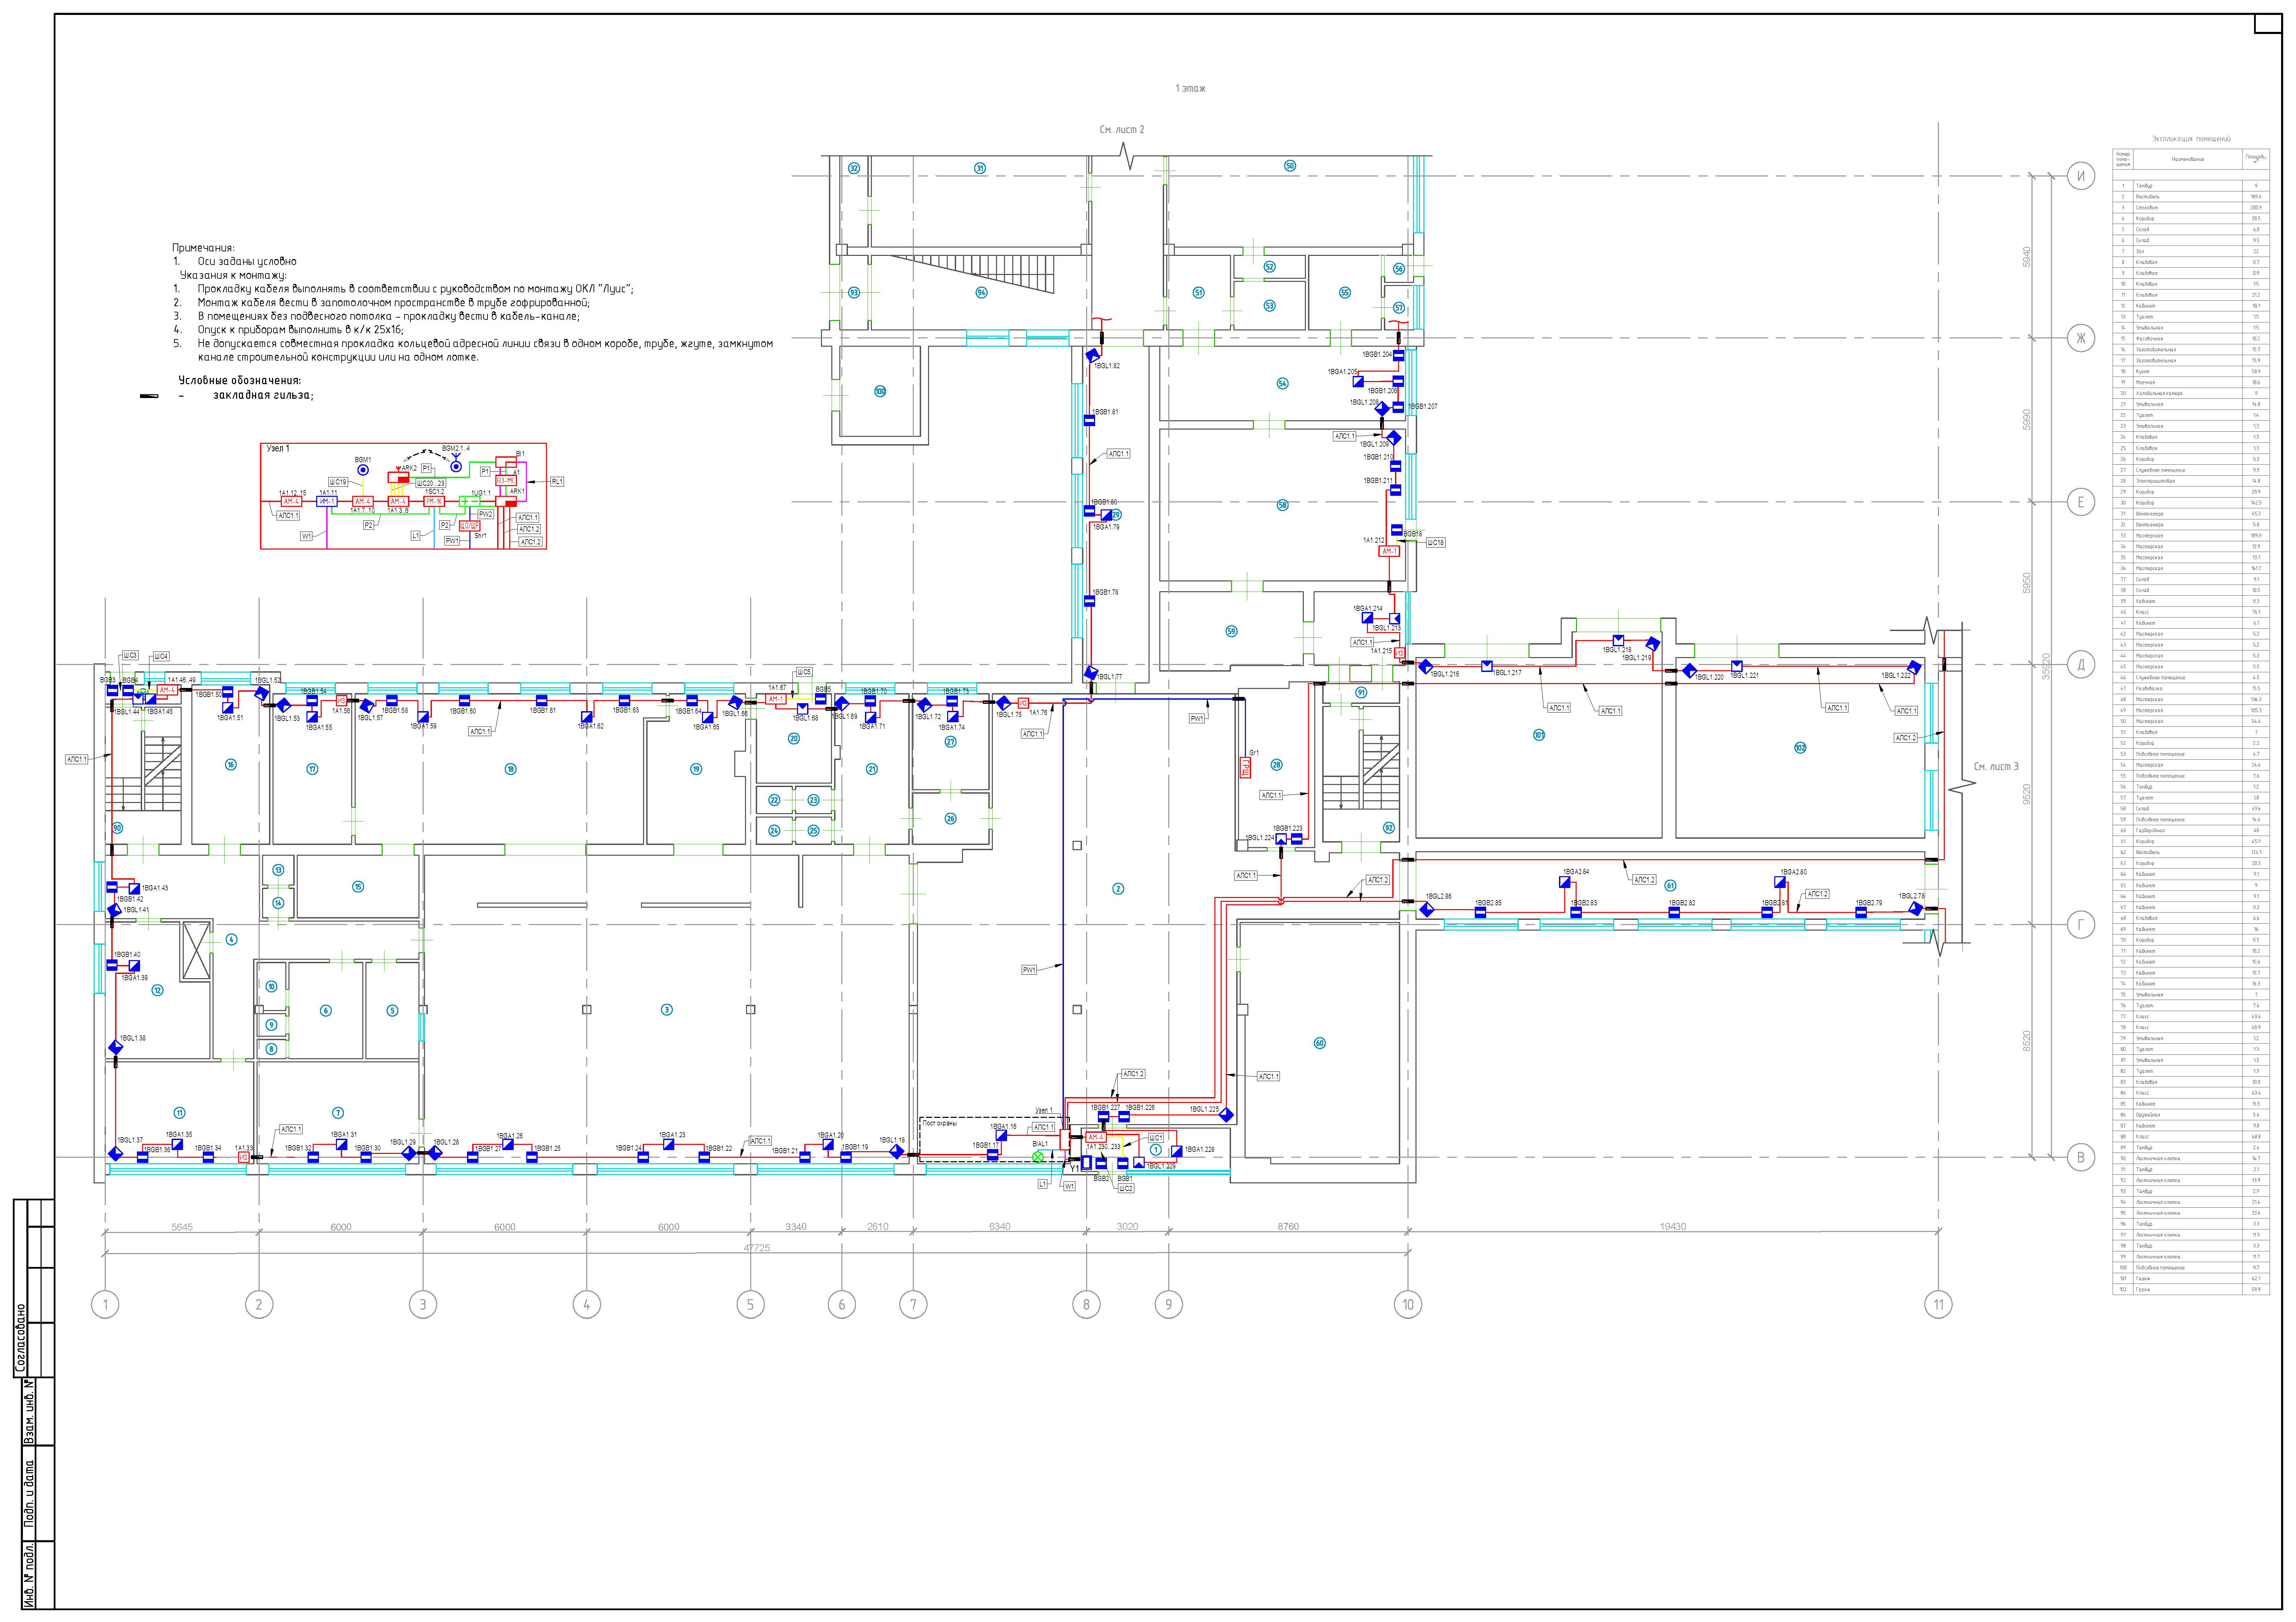This screenshot has width=2296, height=1622.
Task: Select the 'Узел 1' detail frame title
Action: pos(278,449)
